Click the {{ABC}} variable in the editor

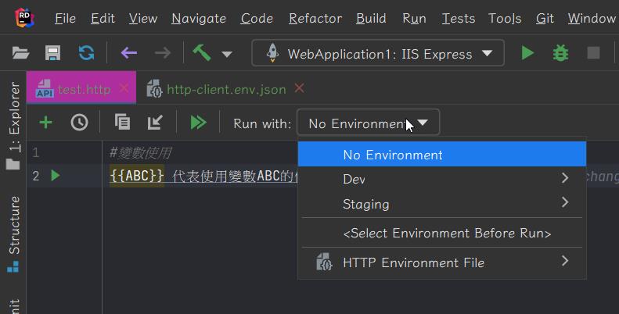[x=137, y=176]
